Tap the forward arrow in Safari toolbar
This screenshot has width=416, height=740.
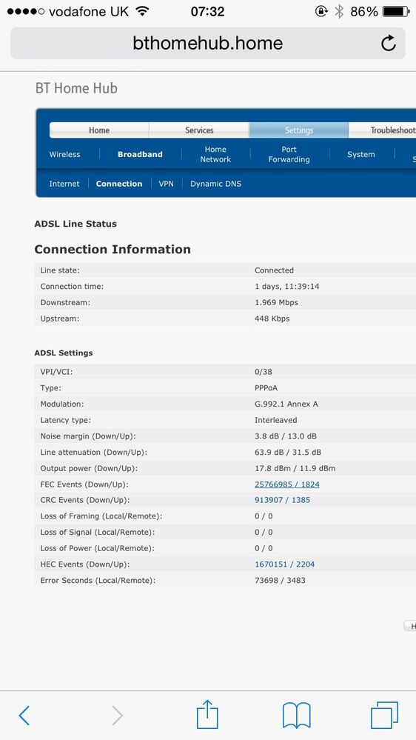tap(118, 716)
